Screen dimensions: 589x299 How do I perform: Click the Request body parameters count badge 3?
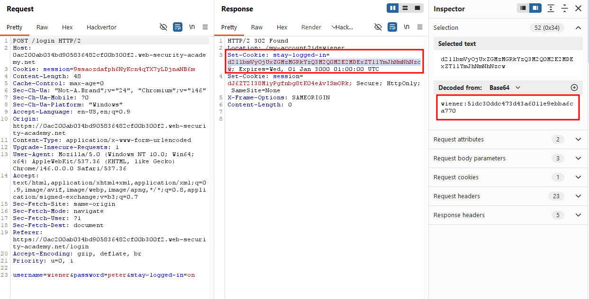[x=557, y=158]
